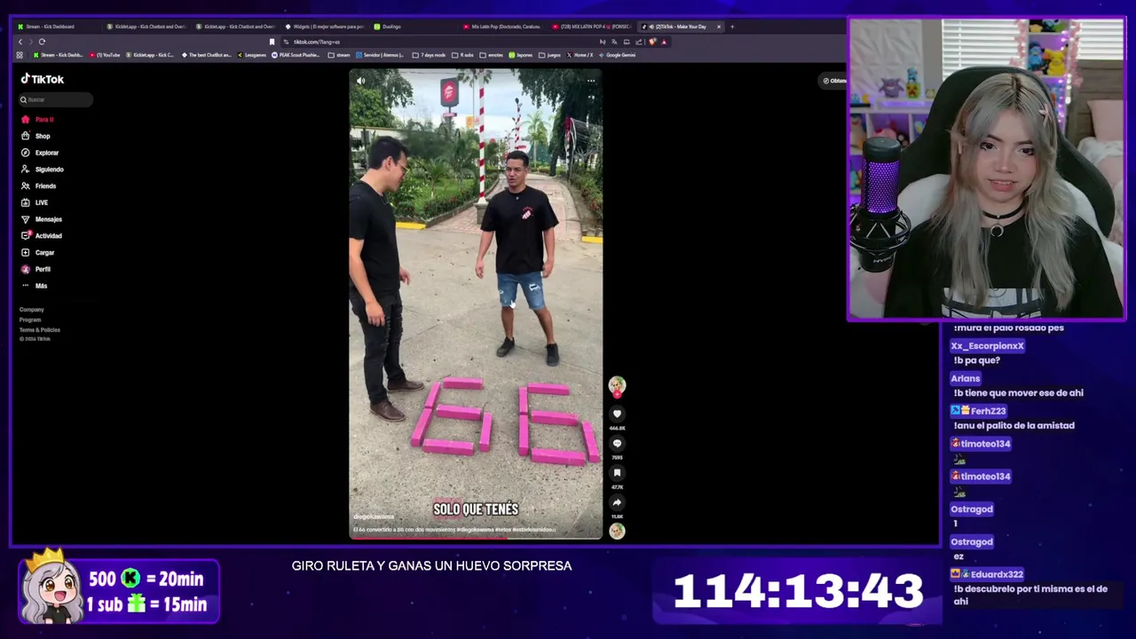Open the emotes bookmark folder
1136x639 pixels.
(492, 55)
